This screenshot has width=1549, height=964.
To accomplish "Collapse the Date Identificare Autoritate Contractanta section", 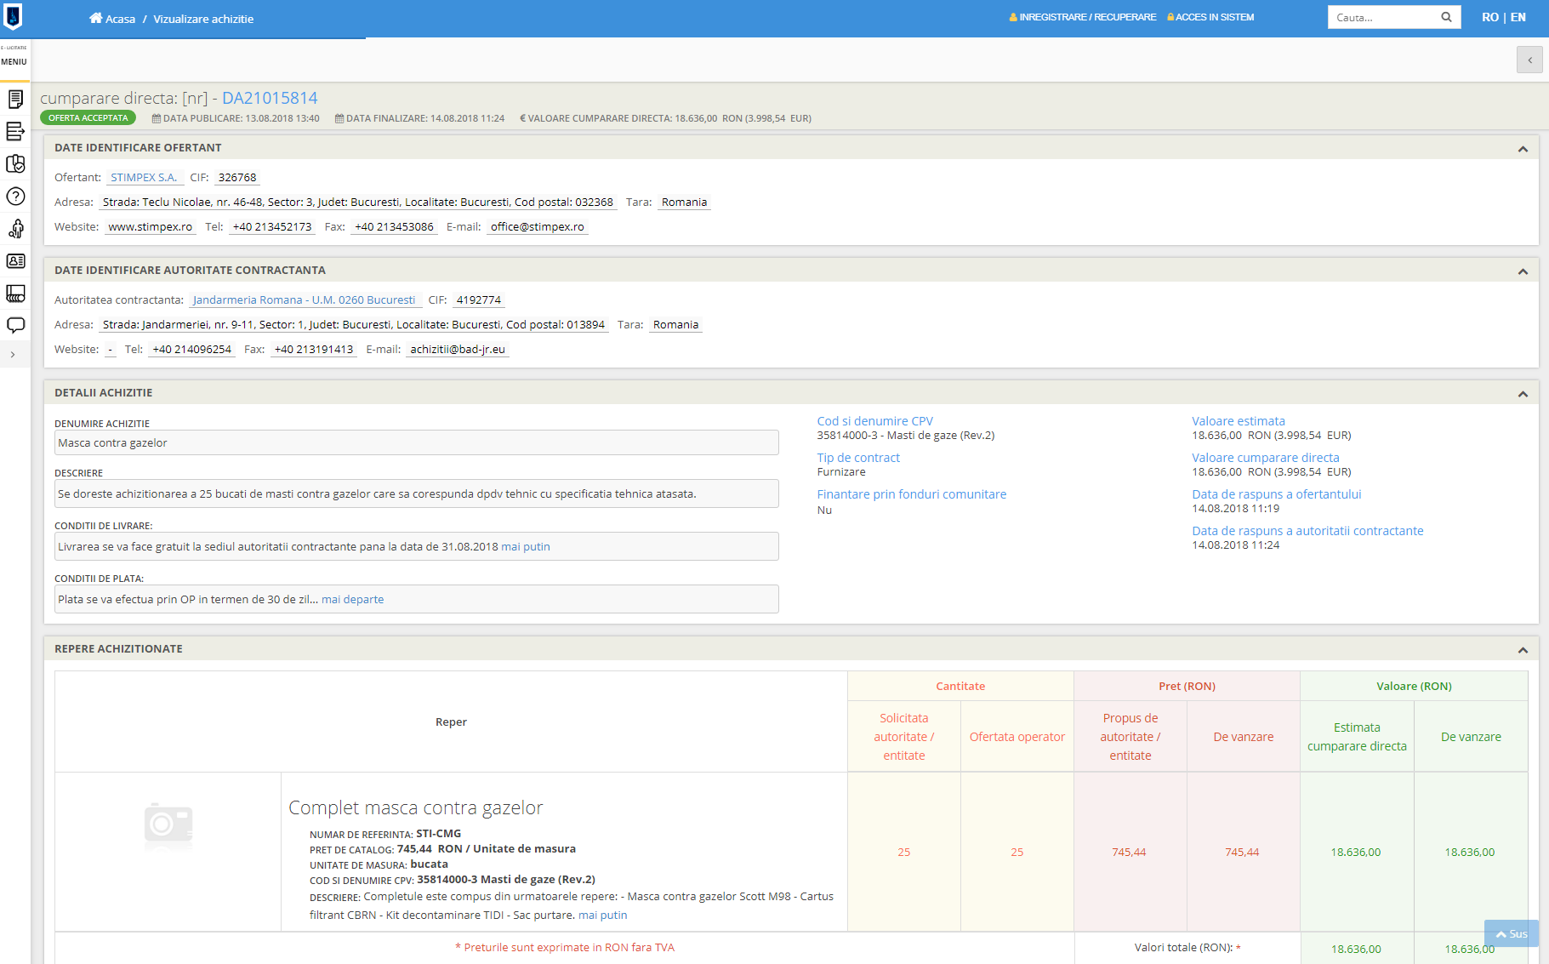I will point(1523,271).
